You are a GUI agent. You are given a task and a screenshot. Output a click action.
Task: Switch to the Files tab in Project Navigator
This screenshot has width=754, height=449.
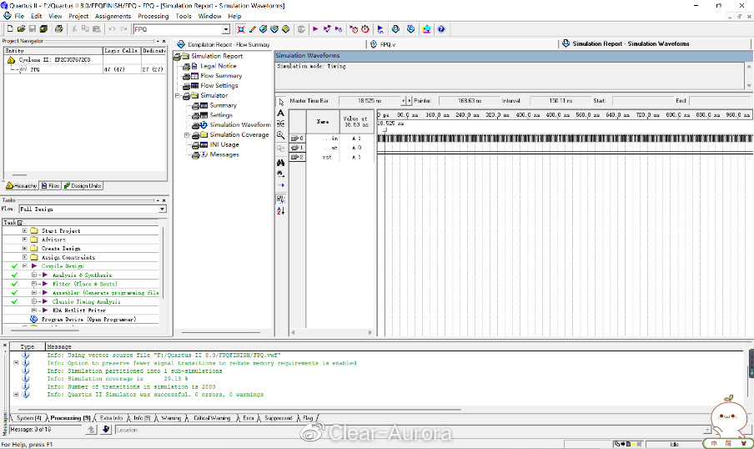[x=51, y=186]
